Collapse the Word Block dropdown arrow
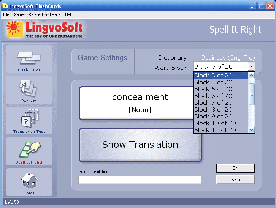 251,66
